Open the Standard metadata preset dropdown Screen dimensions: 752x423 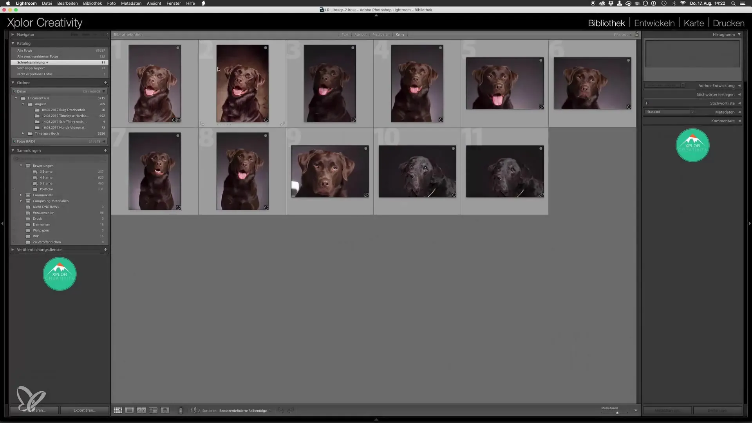pos(670,112)
